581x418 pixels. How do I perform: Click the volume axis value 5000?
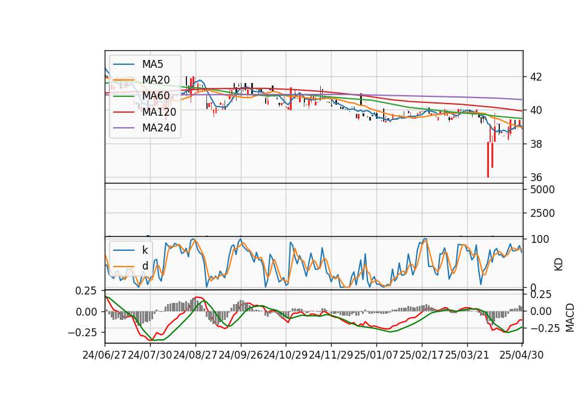click(542, 190)
